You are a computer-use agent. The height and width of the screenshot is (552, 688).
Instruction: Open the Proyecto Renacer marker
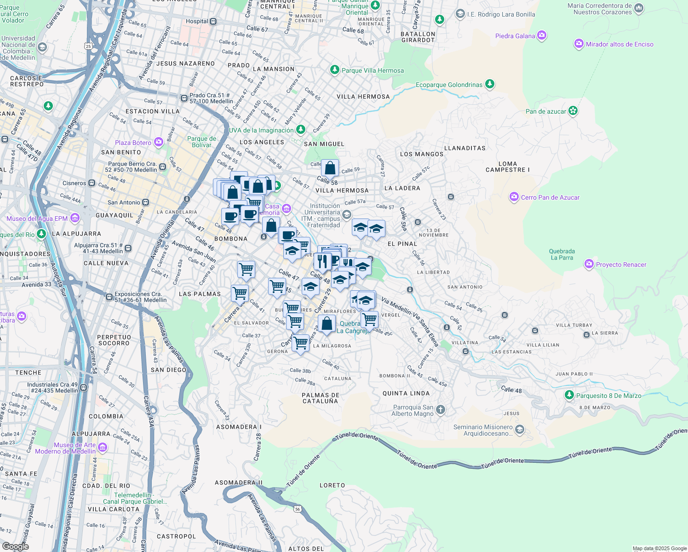coord(589,264)
